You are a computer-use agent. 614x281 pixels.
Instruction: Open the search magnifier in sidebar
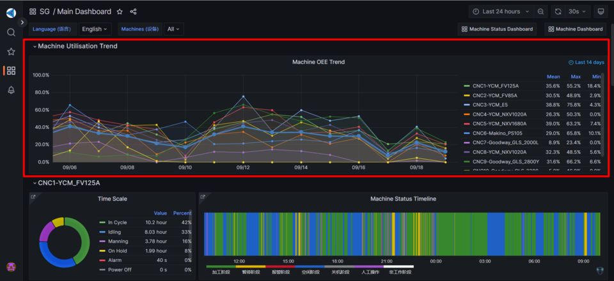coord(11,32)
